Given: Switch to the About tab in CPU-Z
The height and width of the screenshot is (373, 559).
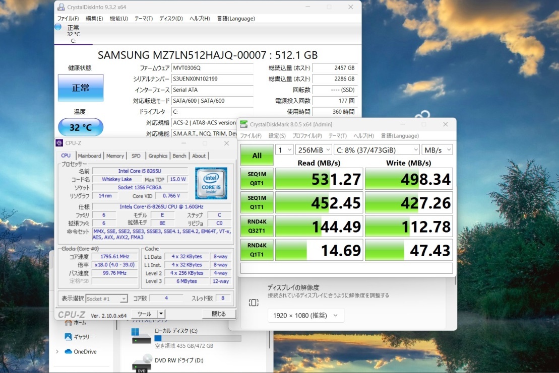Looking at the screenshot, I should click(199, 156).
